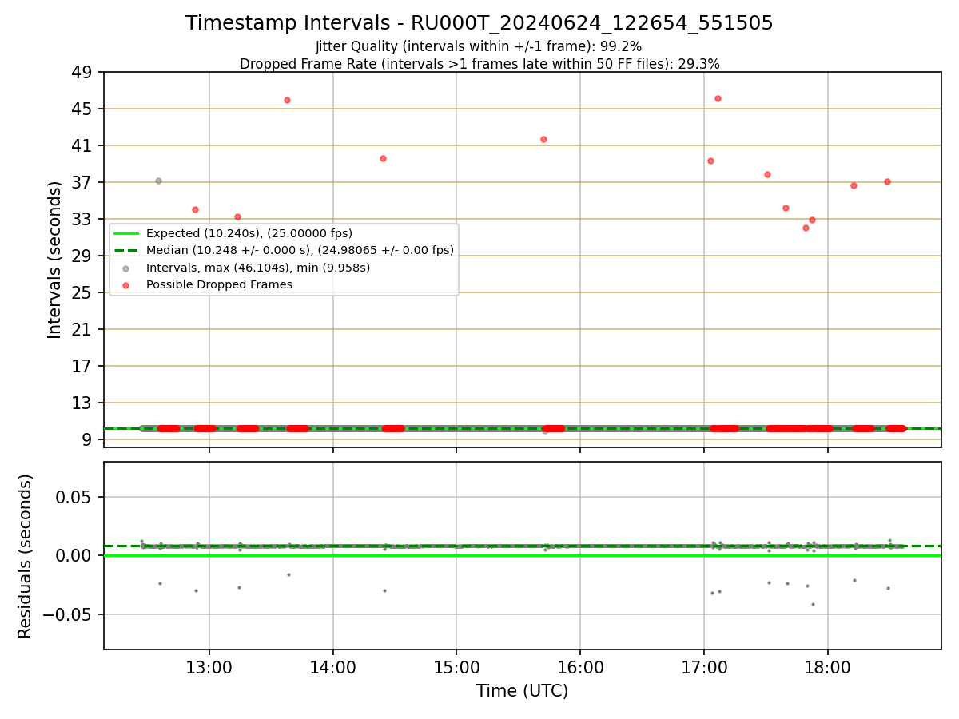Viewport: 959px width, 719px height.
Task: Click the red point near 33 s after 13:00
Action: (x=237, y=216)
